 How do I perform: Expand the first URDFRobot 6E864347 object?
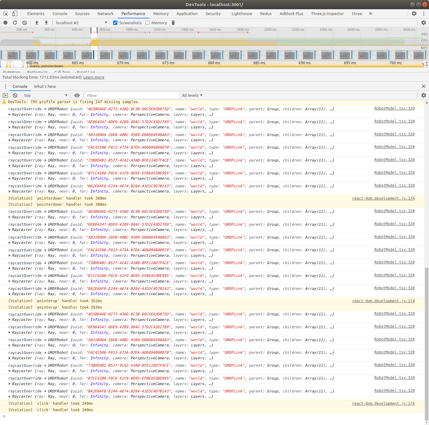[x=45, y=122]
